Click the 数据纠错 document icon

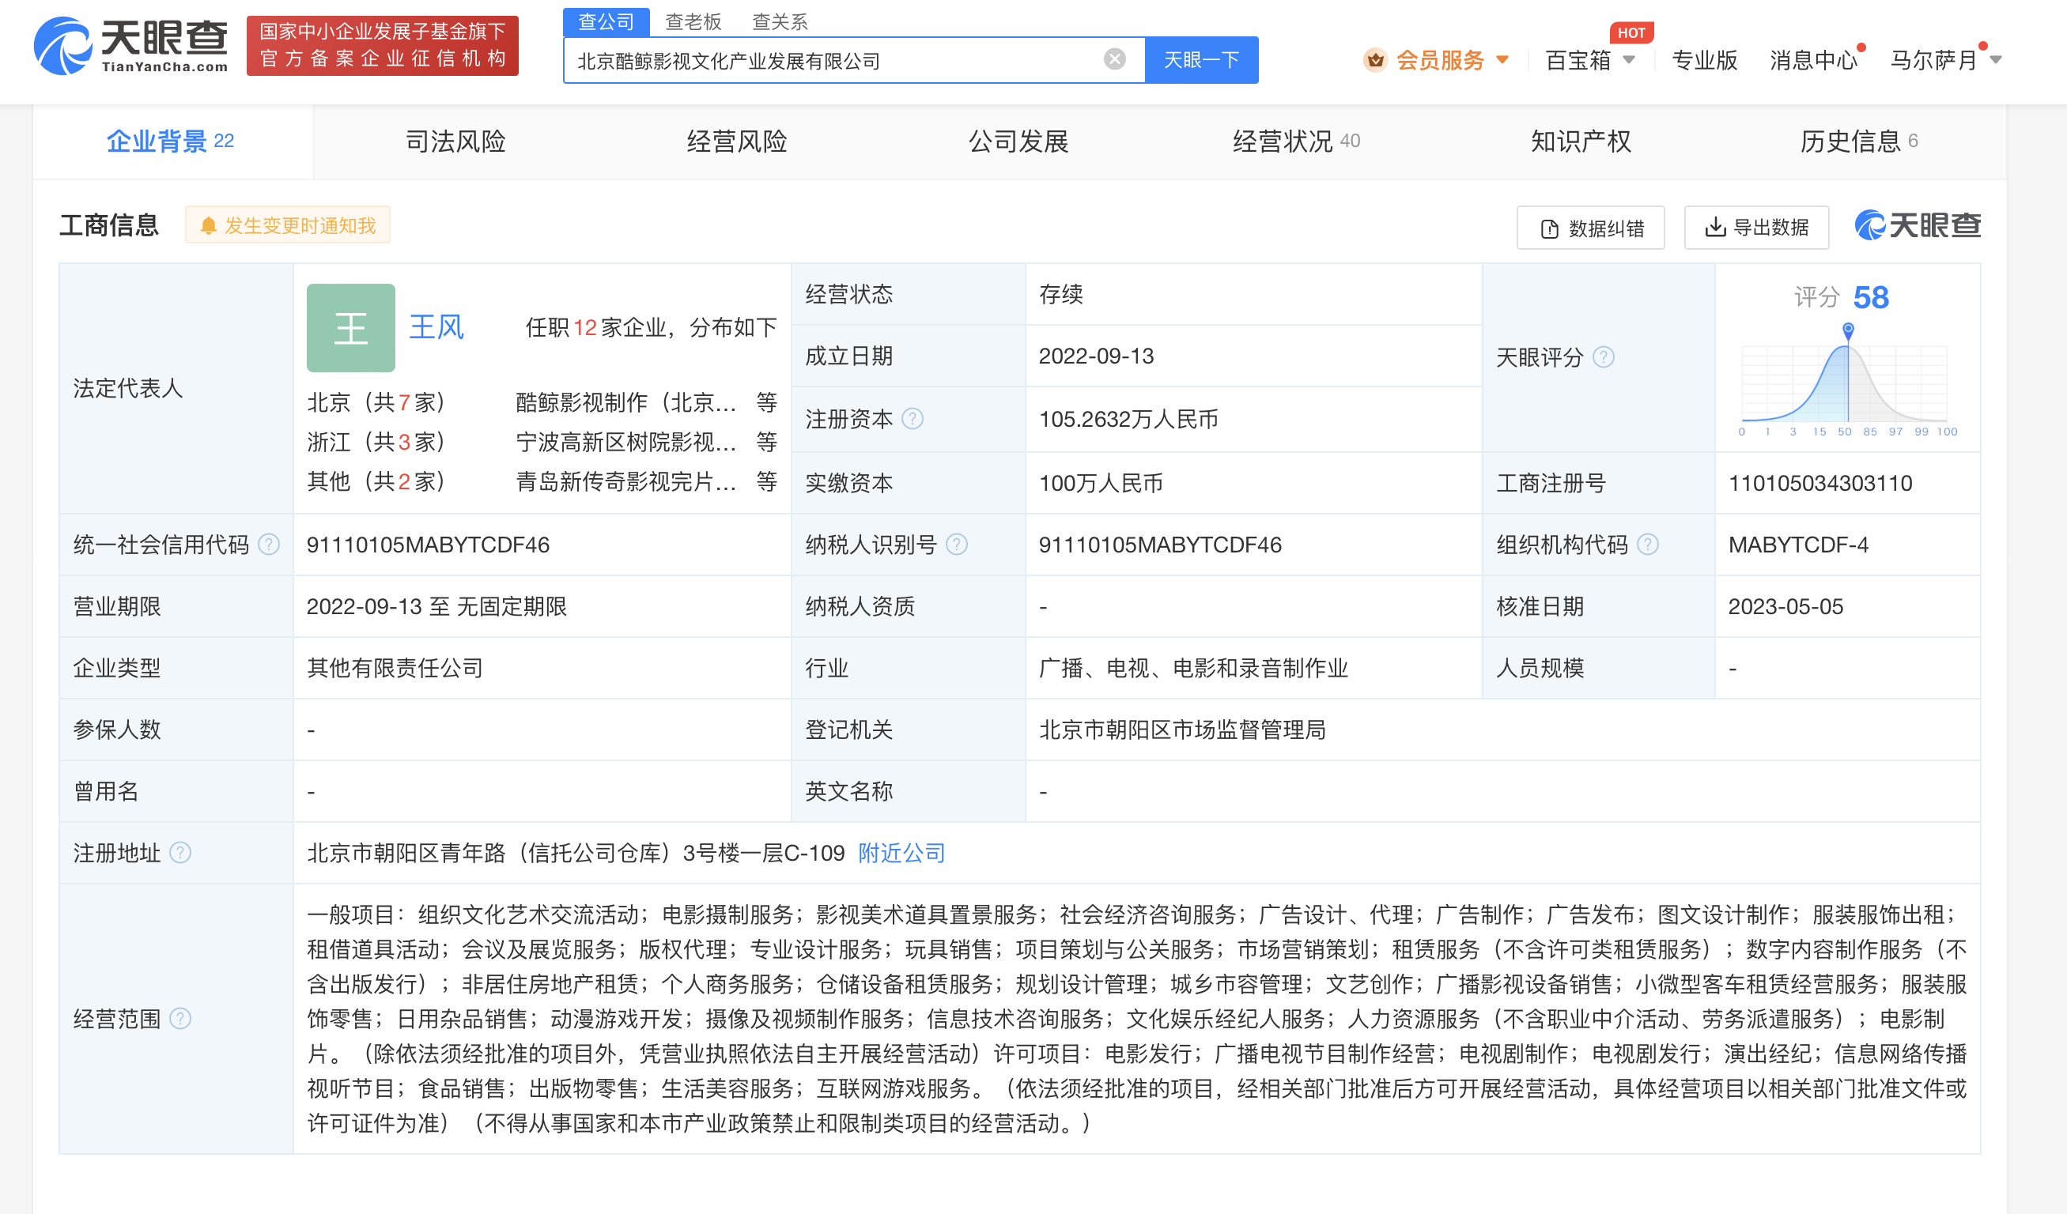click(x=1549, y=228)
